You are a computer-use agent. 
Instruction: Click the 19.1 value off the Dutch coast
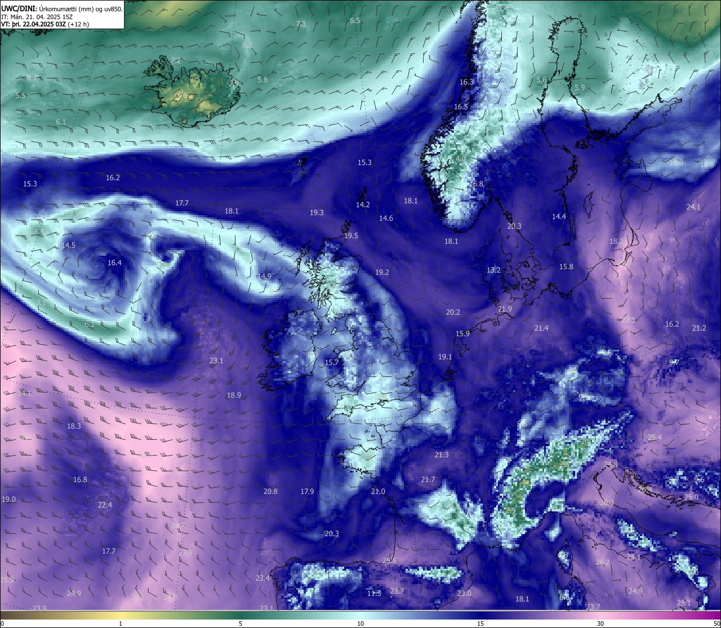445,357
